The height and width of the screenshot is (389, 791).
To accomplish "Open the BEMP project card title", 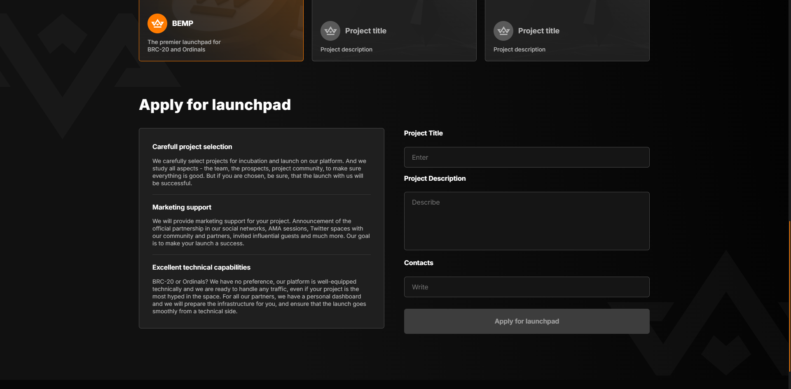I will (183, 23).
